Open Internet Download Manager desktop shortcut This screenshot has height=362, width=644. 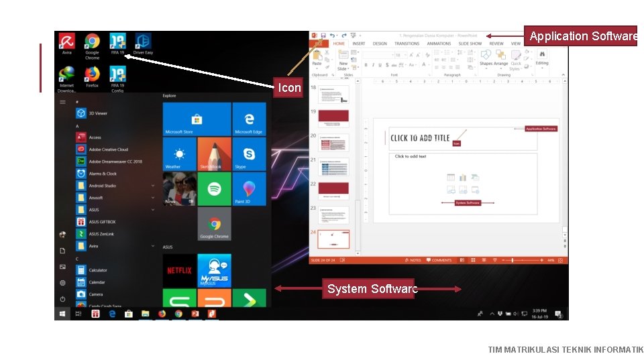66,79
